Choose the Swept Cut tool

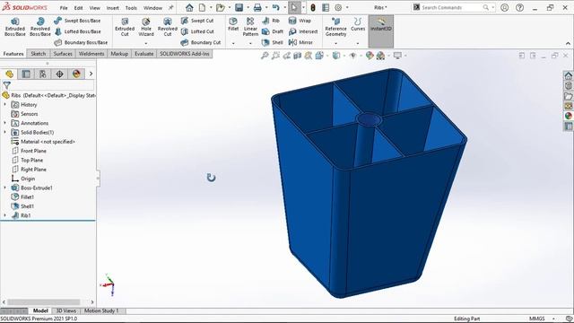pos(197,21)
